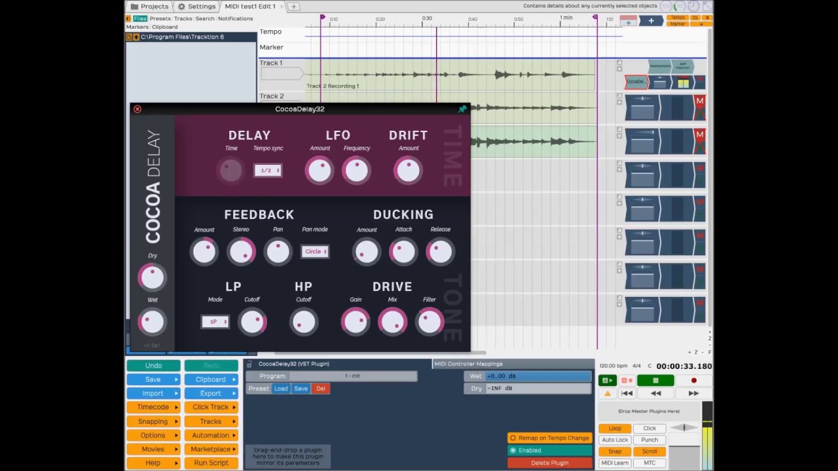Adjust the Feedback Amount knob
Viewport: 838px width, 471px height.
[204, 251]
